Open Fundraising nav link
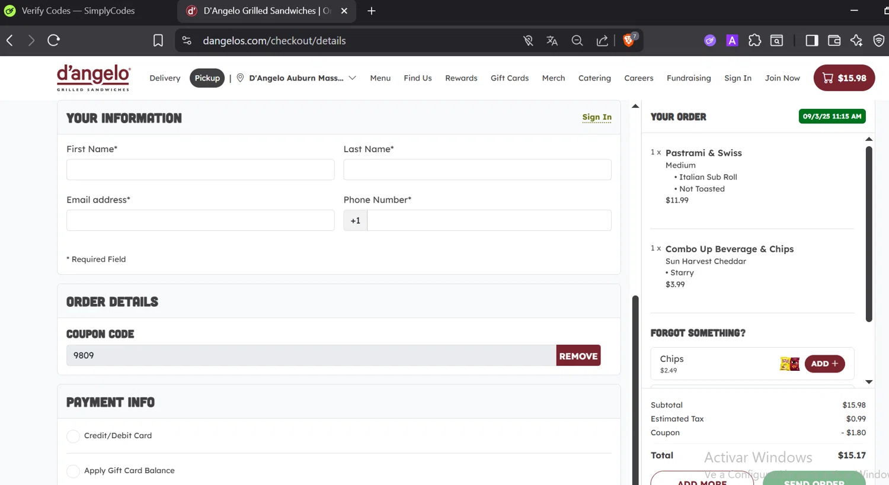Image resolution: width=889 pixels, height=485 pixels. 689,78
